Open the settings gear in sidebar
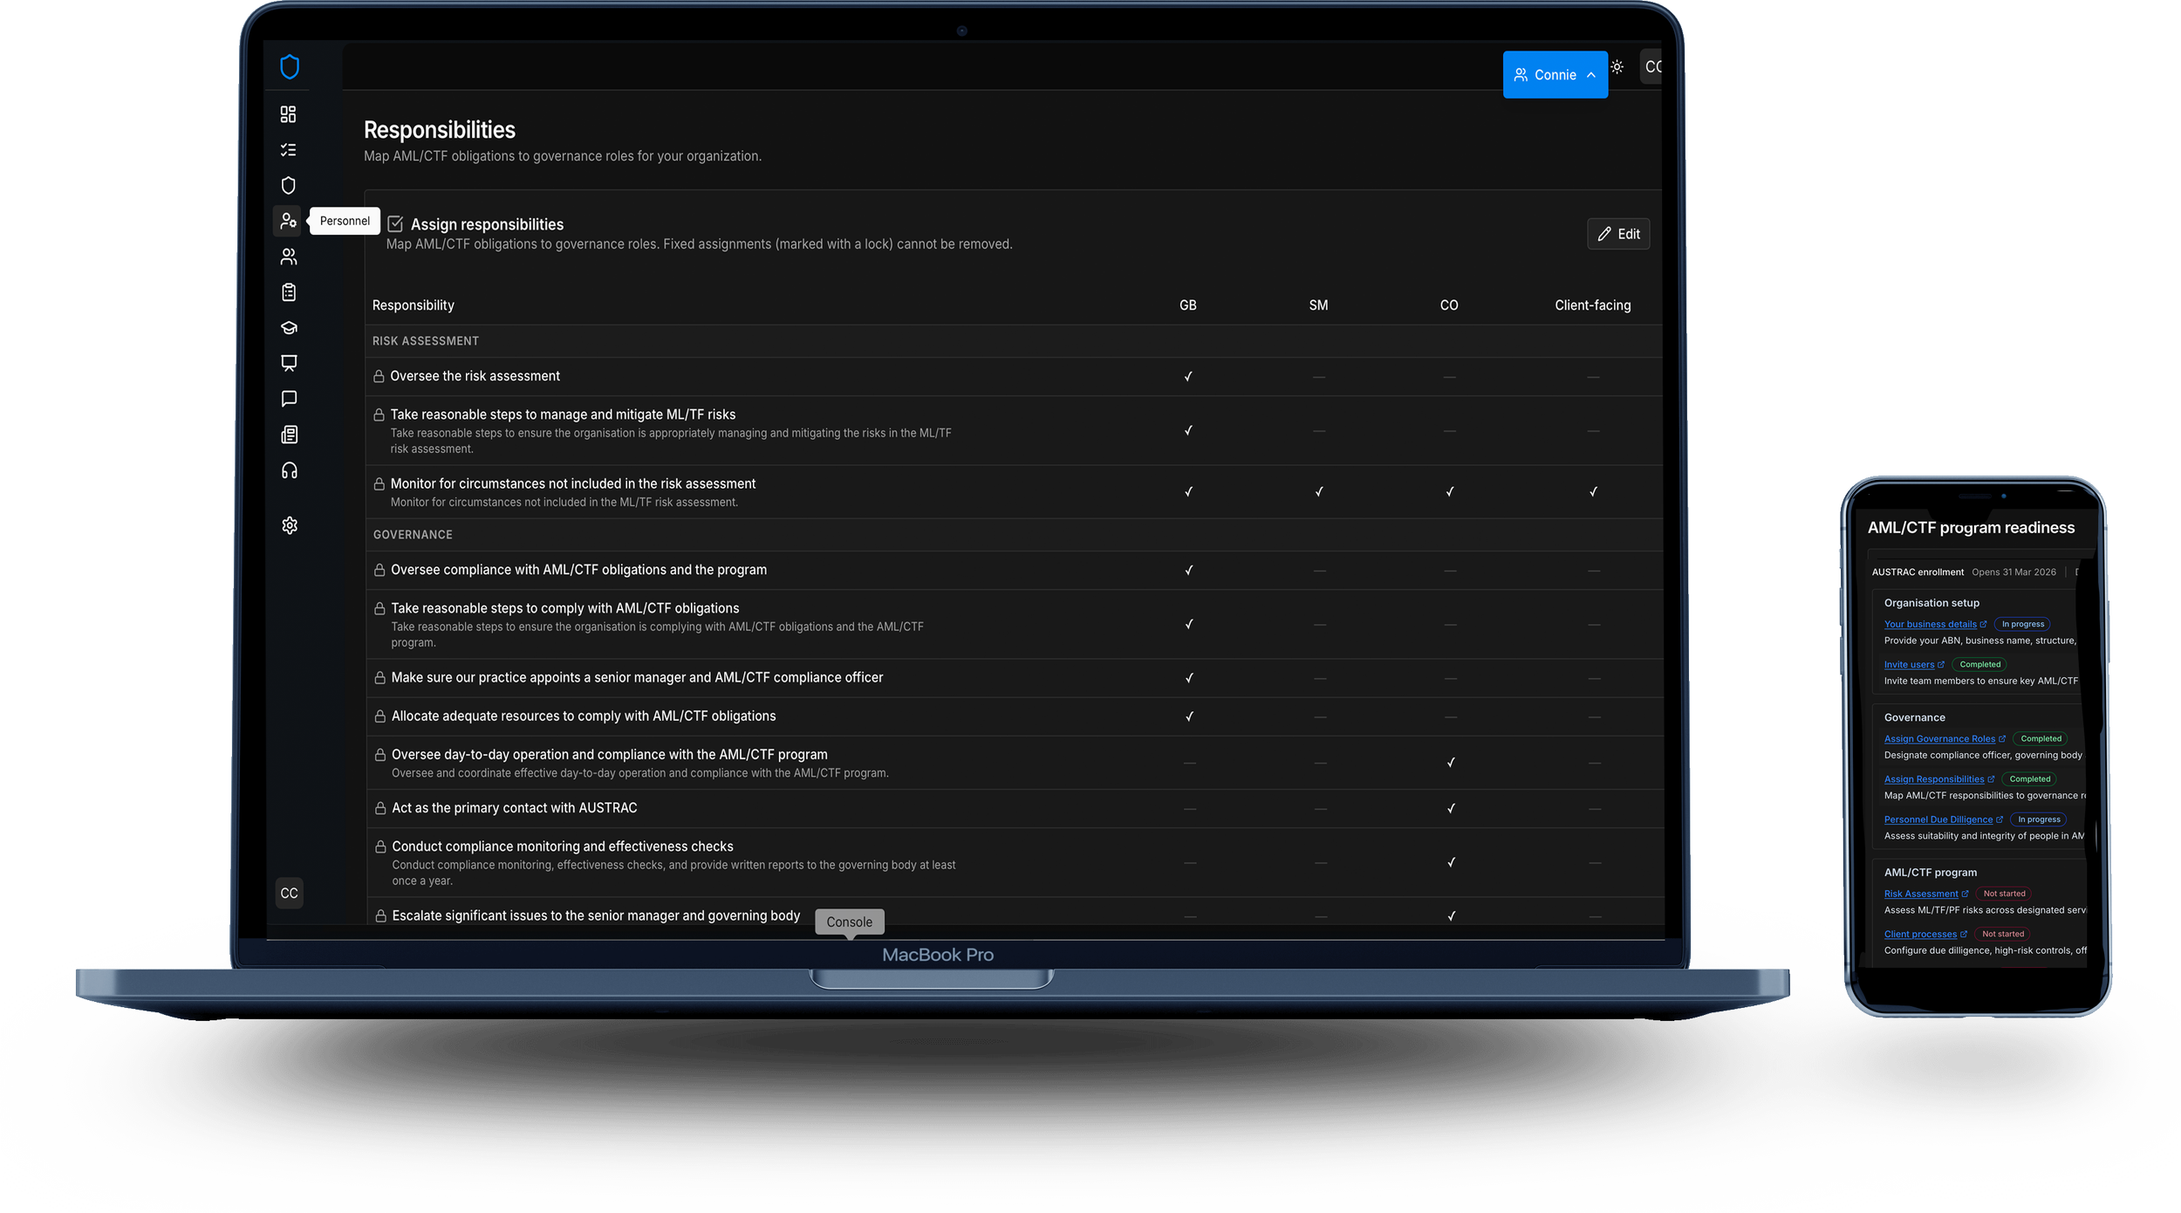2181x1213 pixels. pyautogui.click(x=290, y=525)
